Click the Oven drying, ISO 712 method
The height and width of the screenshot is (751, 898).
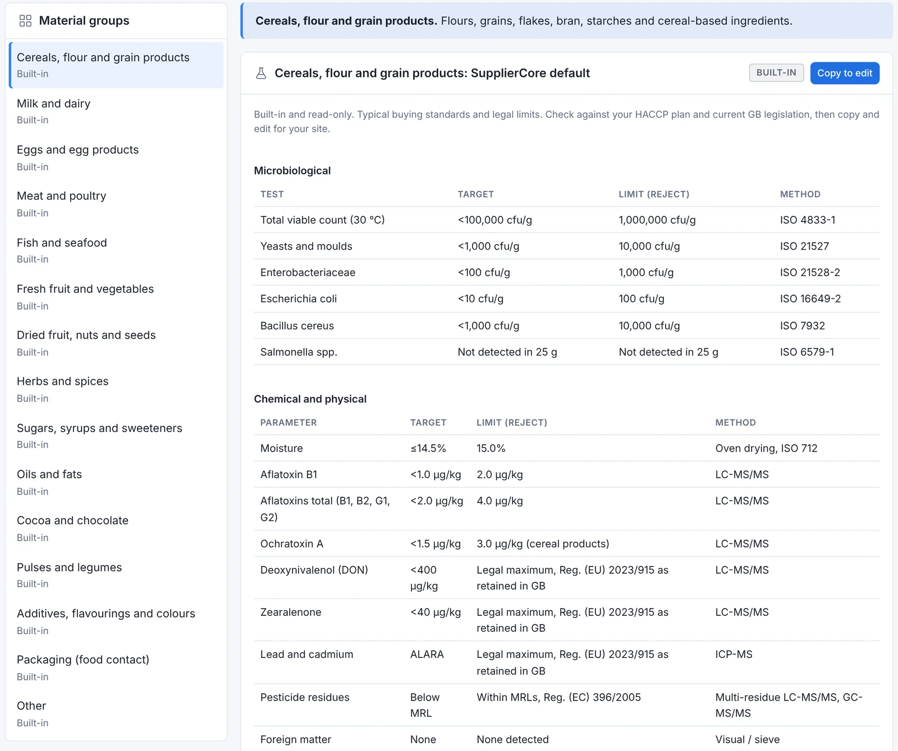click(x=766, y=448)
